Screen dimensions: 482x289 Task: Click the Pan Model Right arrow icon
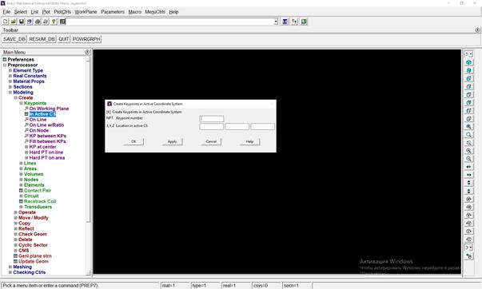[468, 175]
